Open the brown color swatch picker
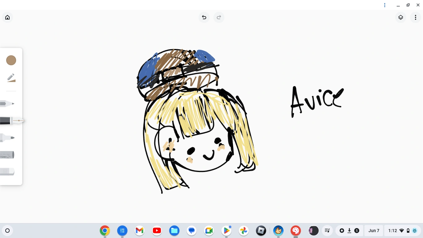Image resolution: width=423 pixels, height=238 pixels. tap(11, 60)
